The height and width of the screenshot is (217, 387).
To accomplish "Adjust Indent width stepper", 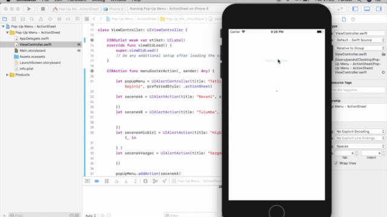I will tap(383, 153).
